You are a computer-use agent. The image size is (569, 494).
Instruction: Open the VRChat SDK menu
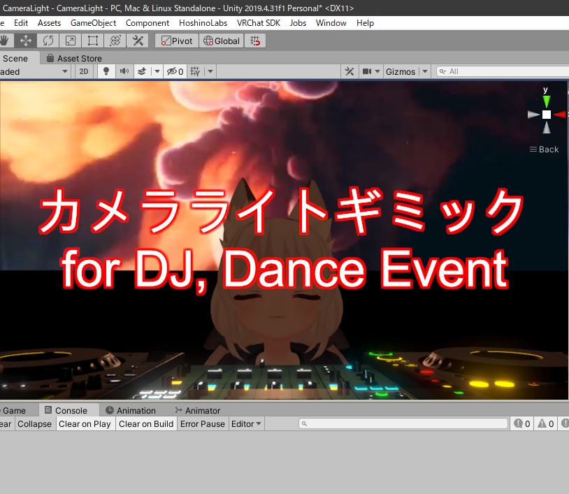point(259,22)
